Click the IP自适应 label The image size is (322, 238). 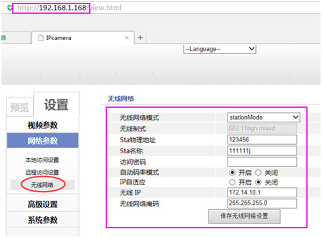pos(133,182)
